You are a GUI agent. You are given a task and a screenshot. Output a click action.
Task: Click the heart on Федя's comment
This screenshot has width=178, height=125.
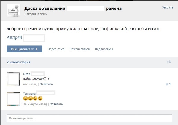point(167,84)
